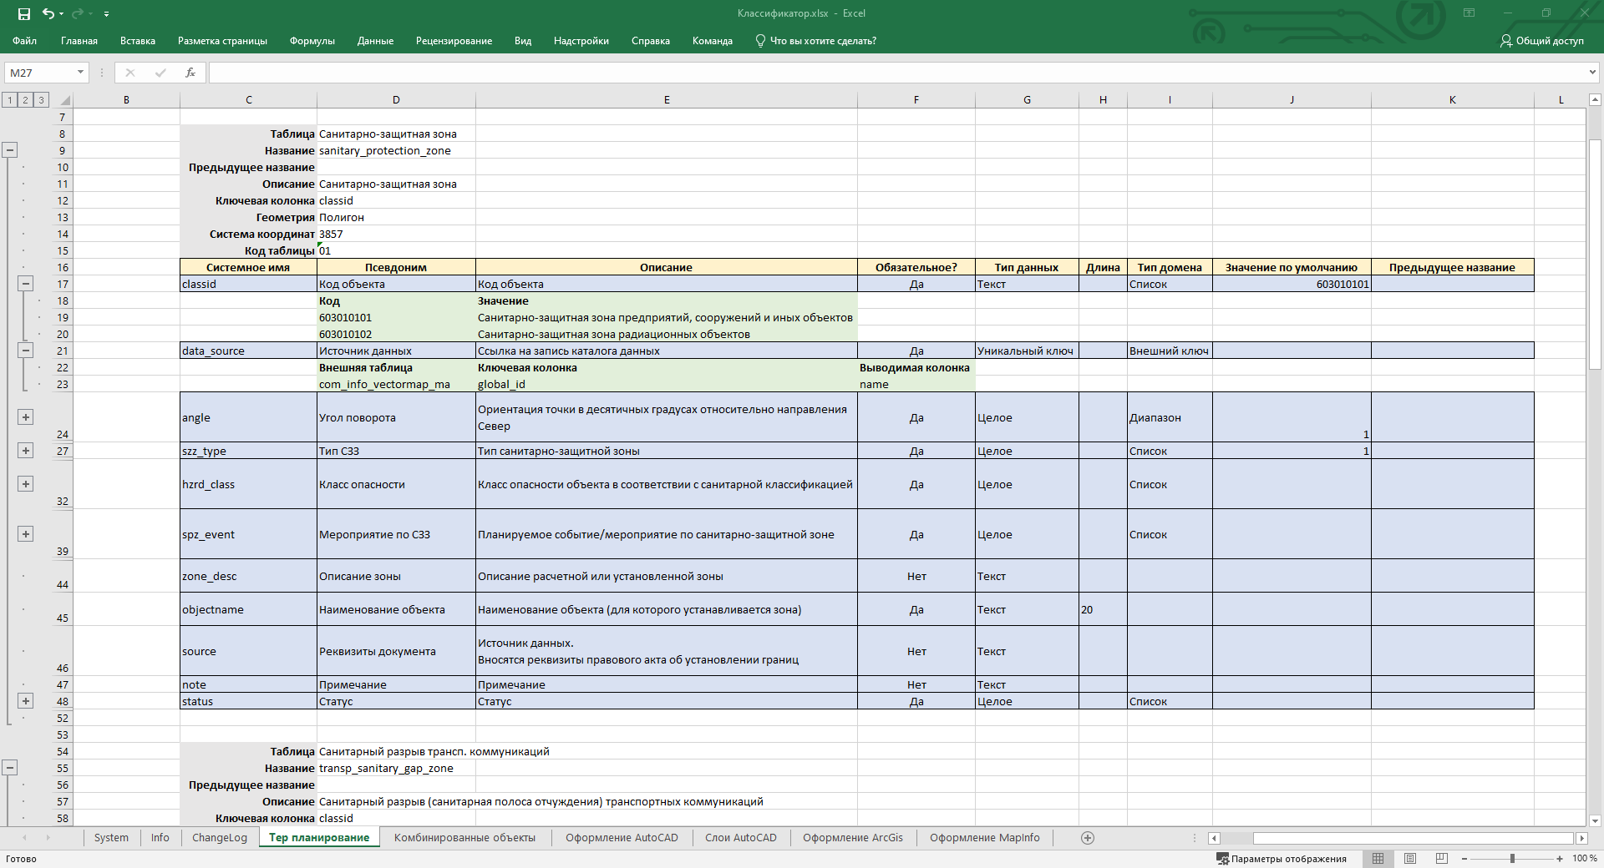
Task: Show outline level 2
Action: 26,100
